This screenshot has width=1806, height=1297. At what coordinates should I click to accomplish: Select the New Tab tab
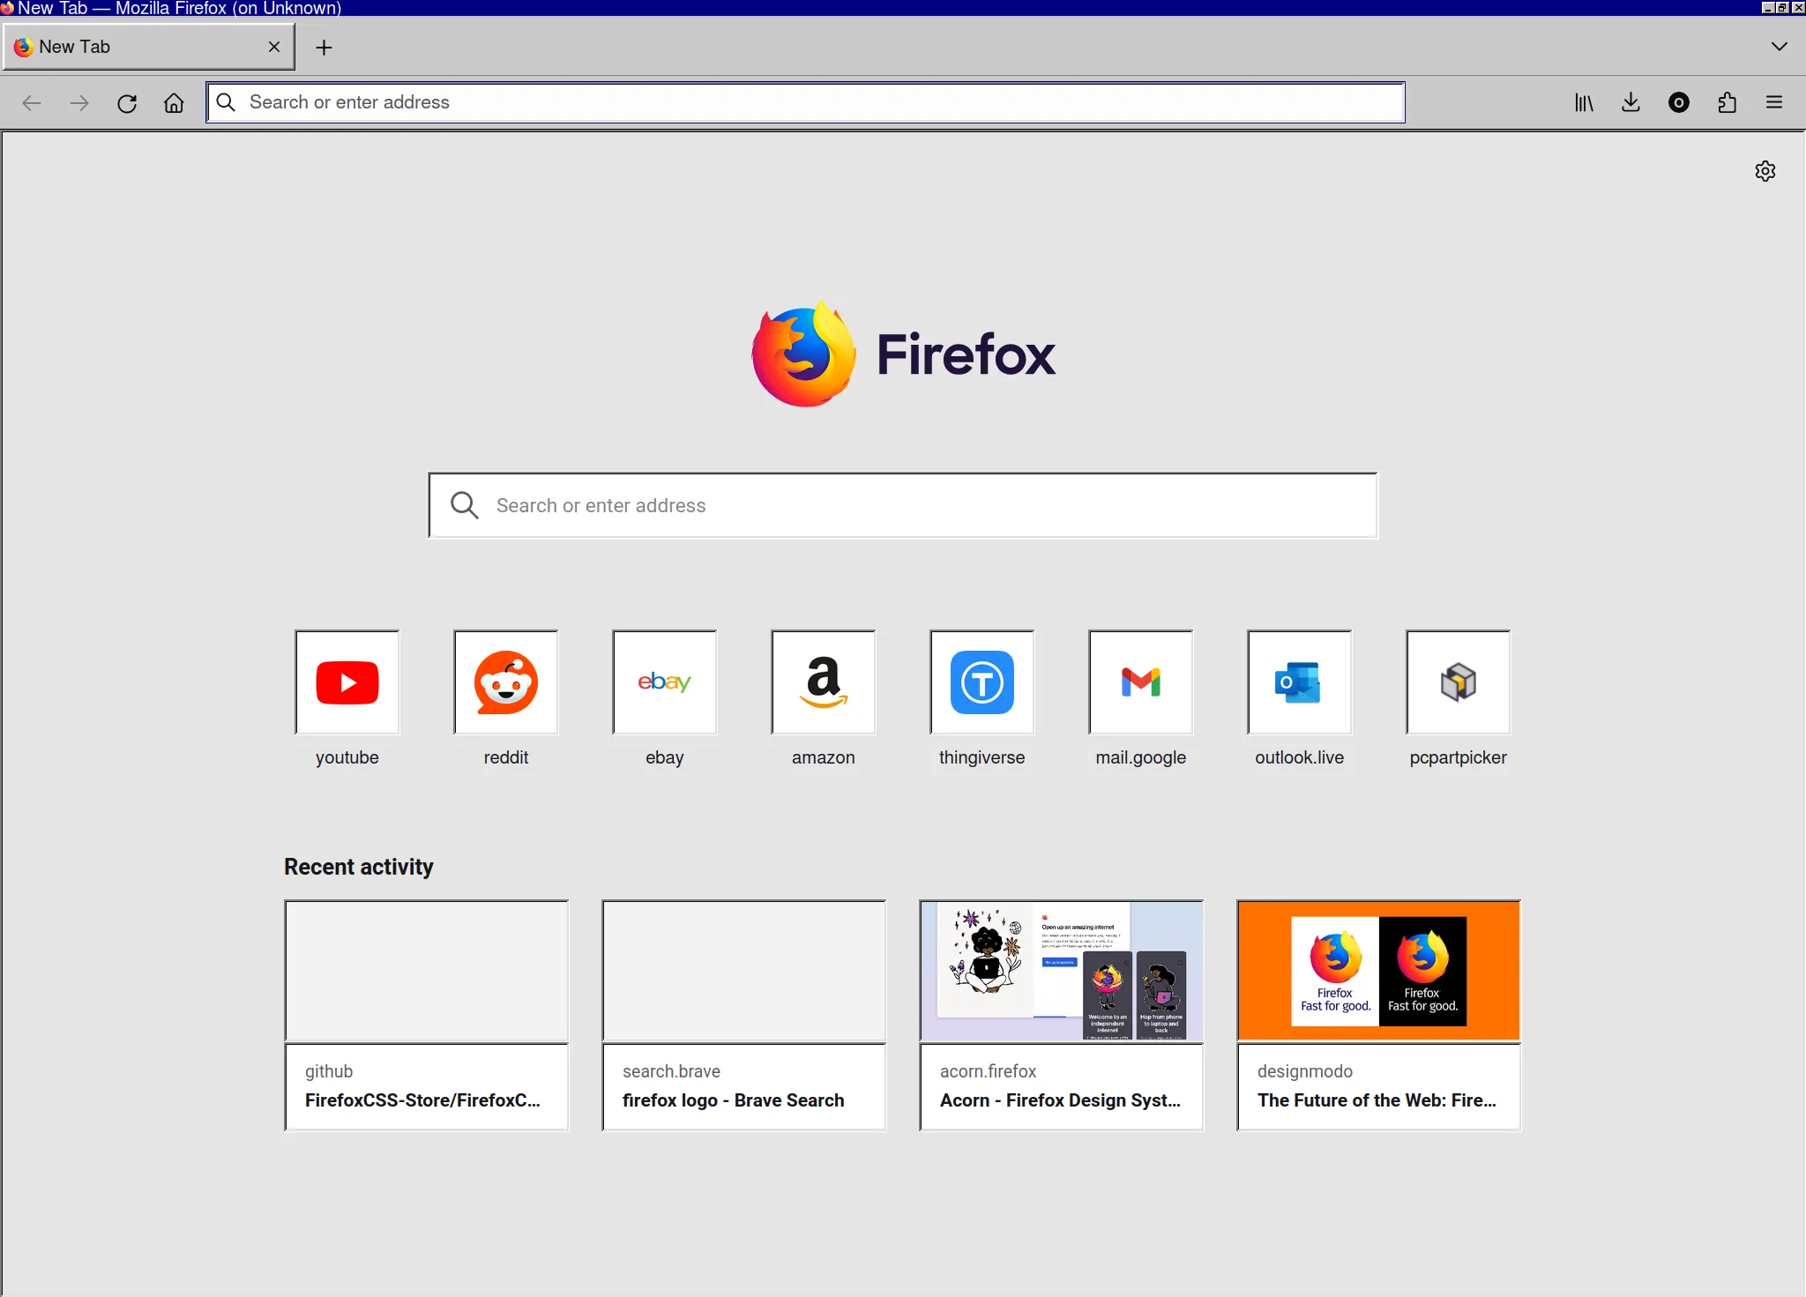coord(132,47)
